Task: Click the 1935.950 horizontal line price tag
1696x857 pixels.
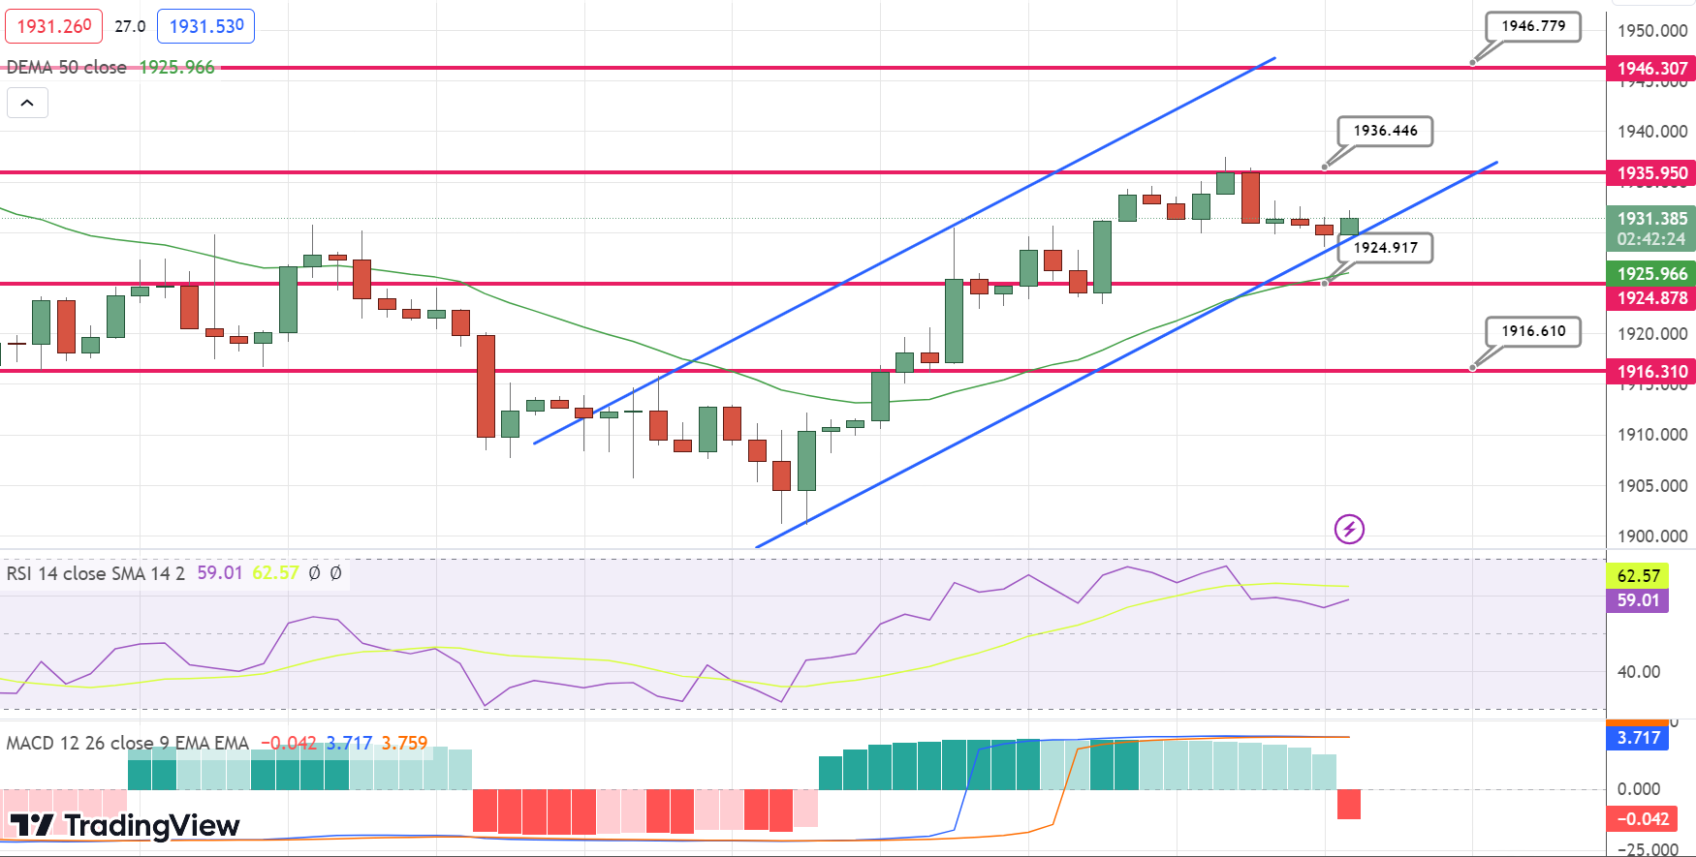Action: (1651, 173)
